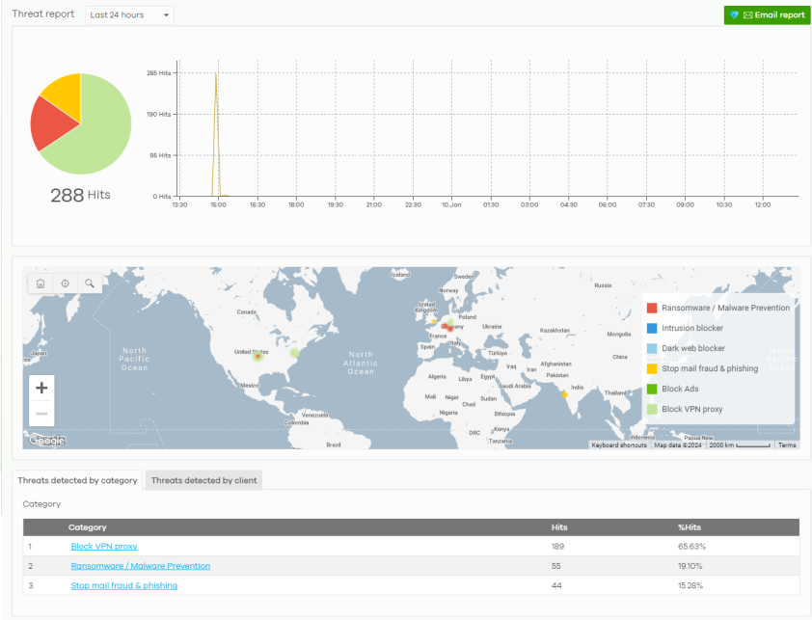This screenshot has height=620, width=812.
Task: Click the crosshair locate icon on map
Action: point(65,283)
